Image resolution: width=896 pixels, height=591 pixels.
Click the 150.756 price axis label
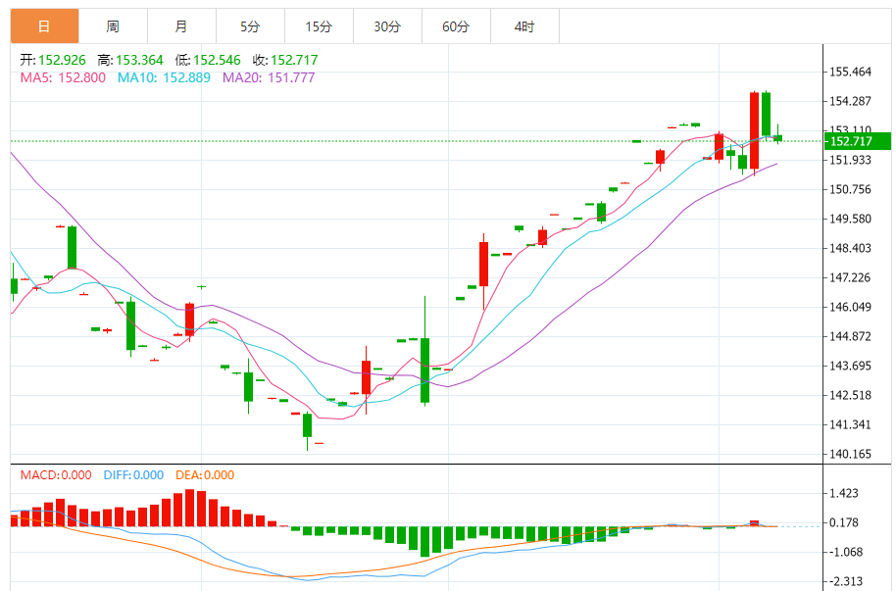pyautogui.click(x=850, y=189)
